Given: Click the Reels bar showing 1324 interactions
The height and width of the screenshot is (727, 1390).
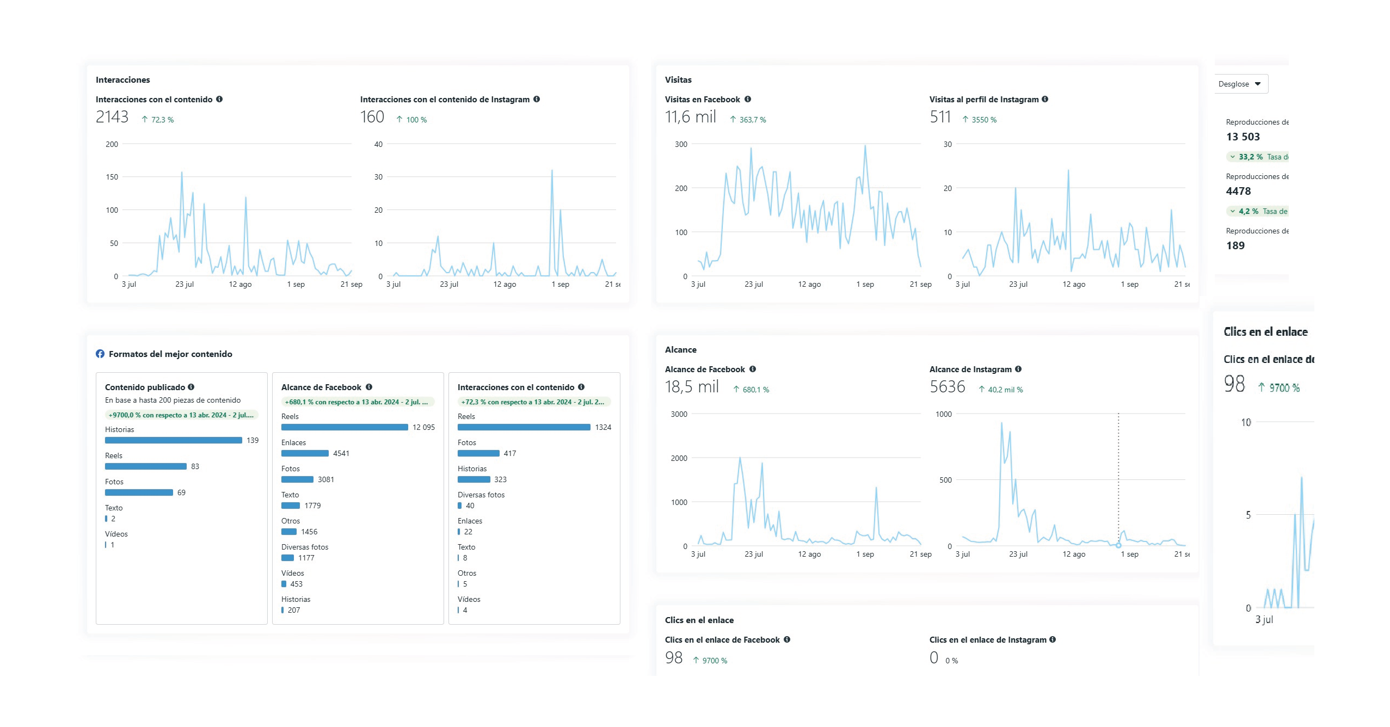Looking at the screenshot, I should pyautogui.click(x=524, y=427).
